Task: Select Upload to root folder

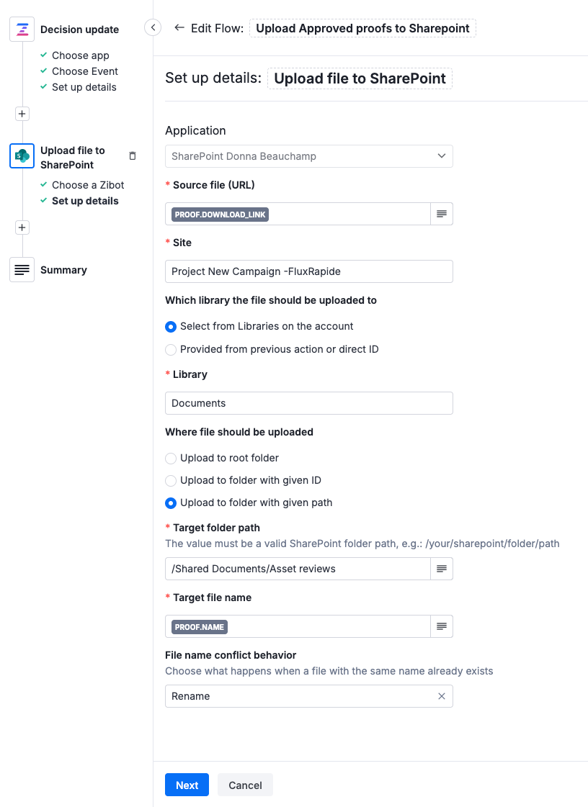Action: 170,459
